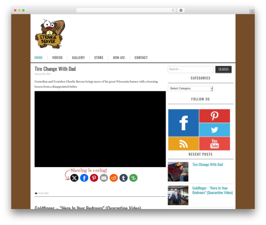Open the Select Category dropdown
This screenshot has width=266, height=225.
click(190, 88)
